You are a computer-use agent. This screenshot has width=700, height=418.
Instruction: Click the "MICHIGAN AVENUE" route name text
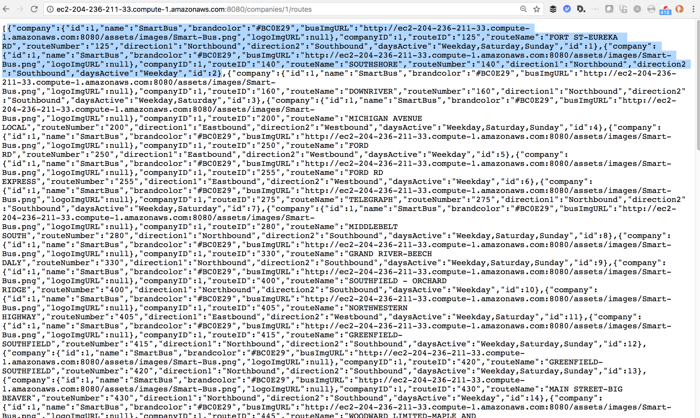point(385,119)
